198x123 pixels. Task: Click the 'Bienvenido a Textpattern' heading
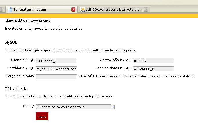pyautogui.click(x=27, y=21)
